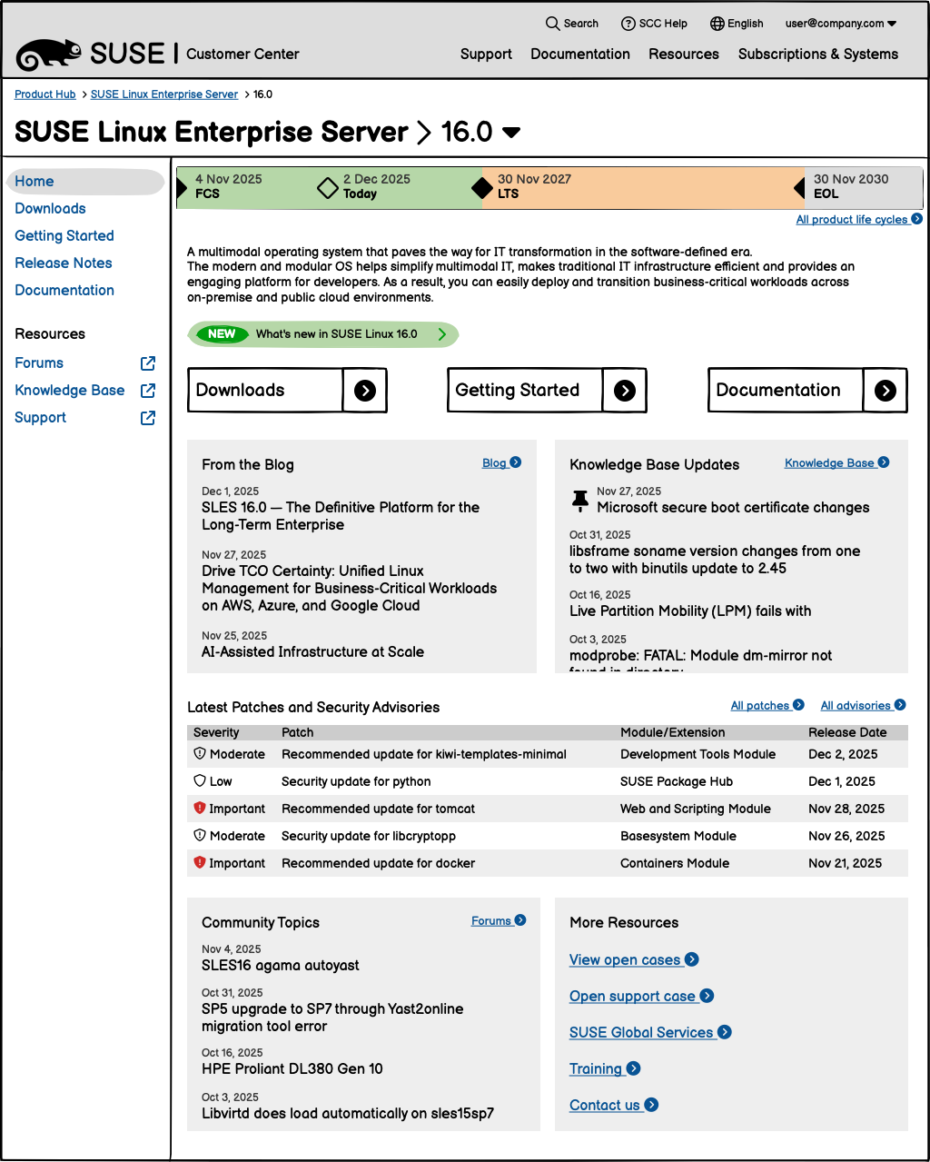Open Training link
Screen dimensions: 930x1162
point(605,1068)
